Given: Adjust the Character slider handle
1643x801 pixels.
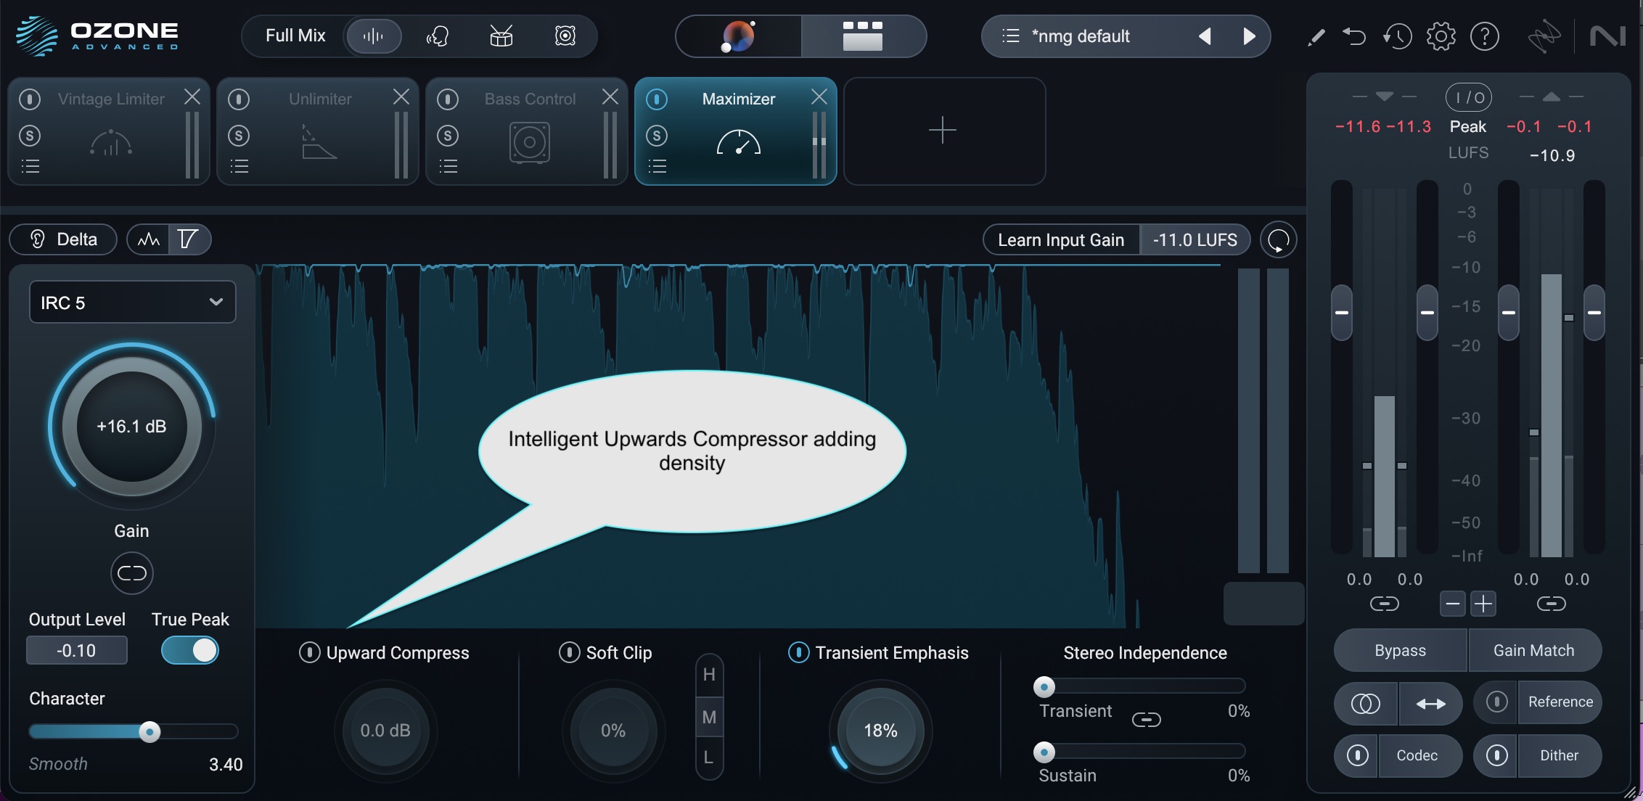Looking at the screenshot, I should tap(149, 731).
